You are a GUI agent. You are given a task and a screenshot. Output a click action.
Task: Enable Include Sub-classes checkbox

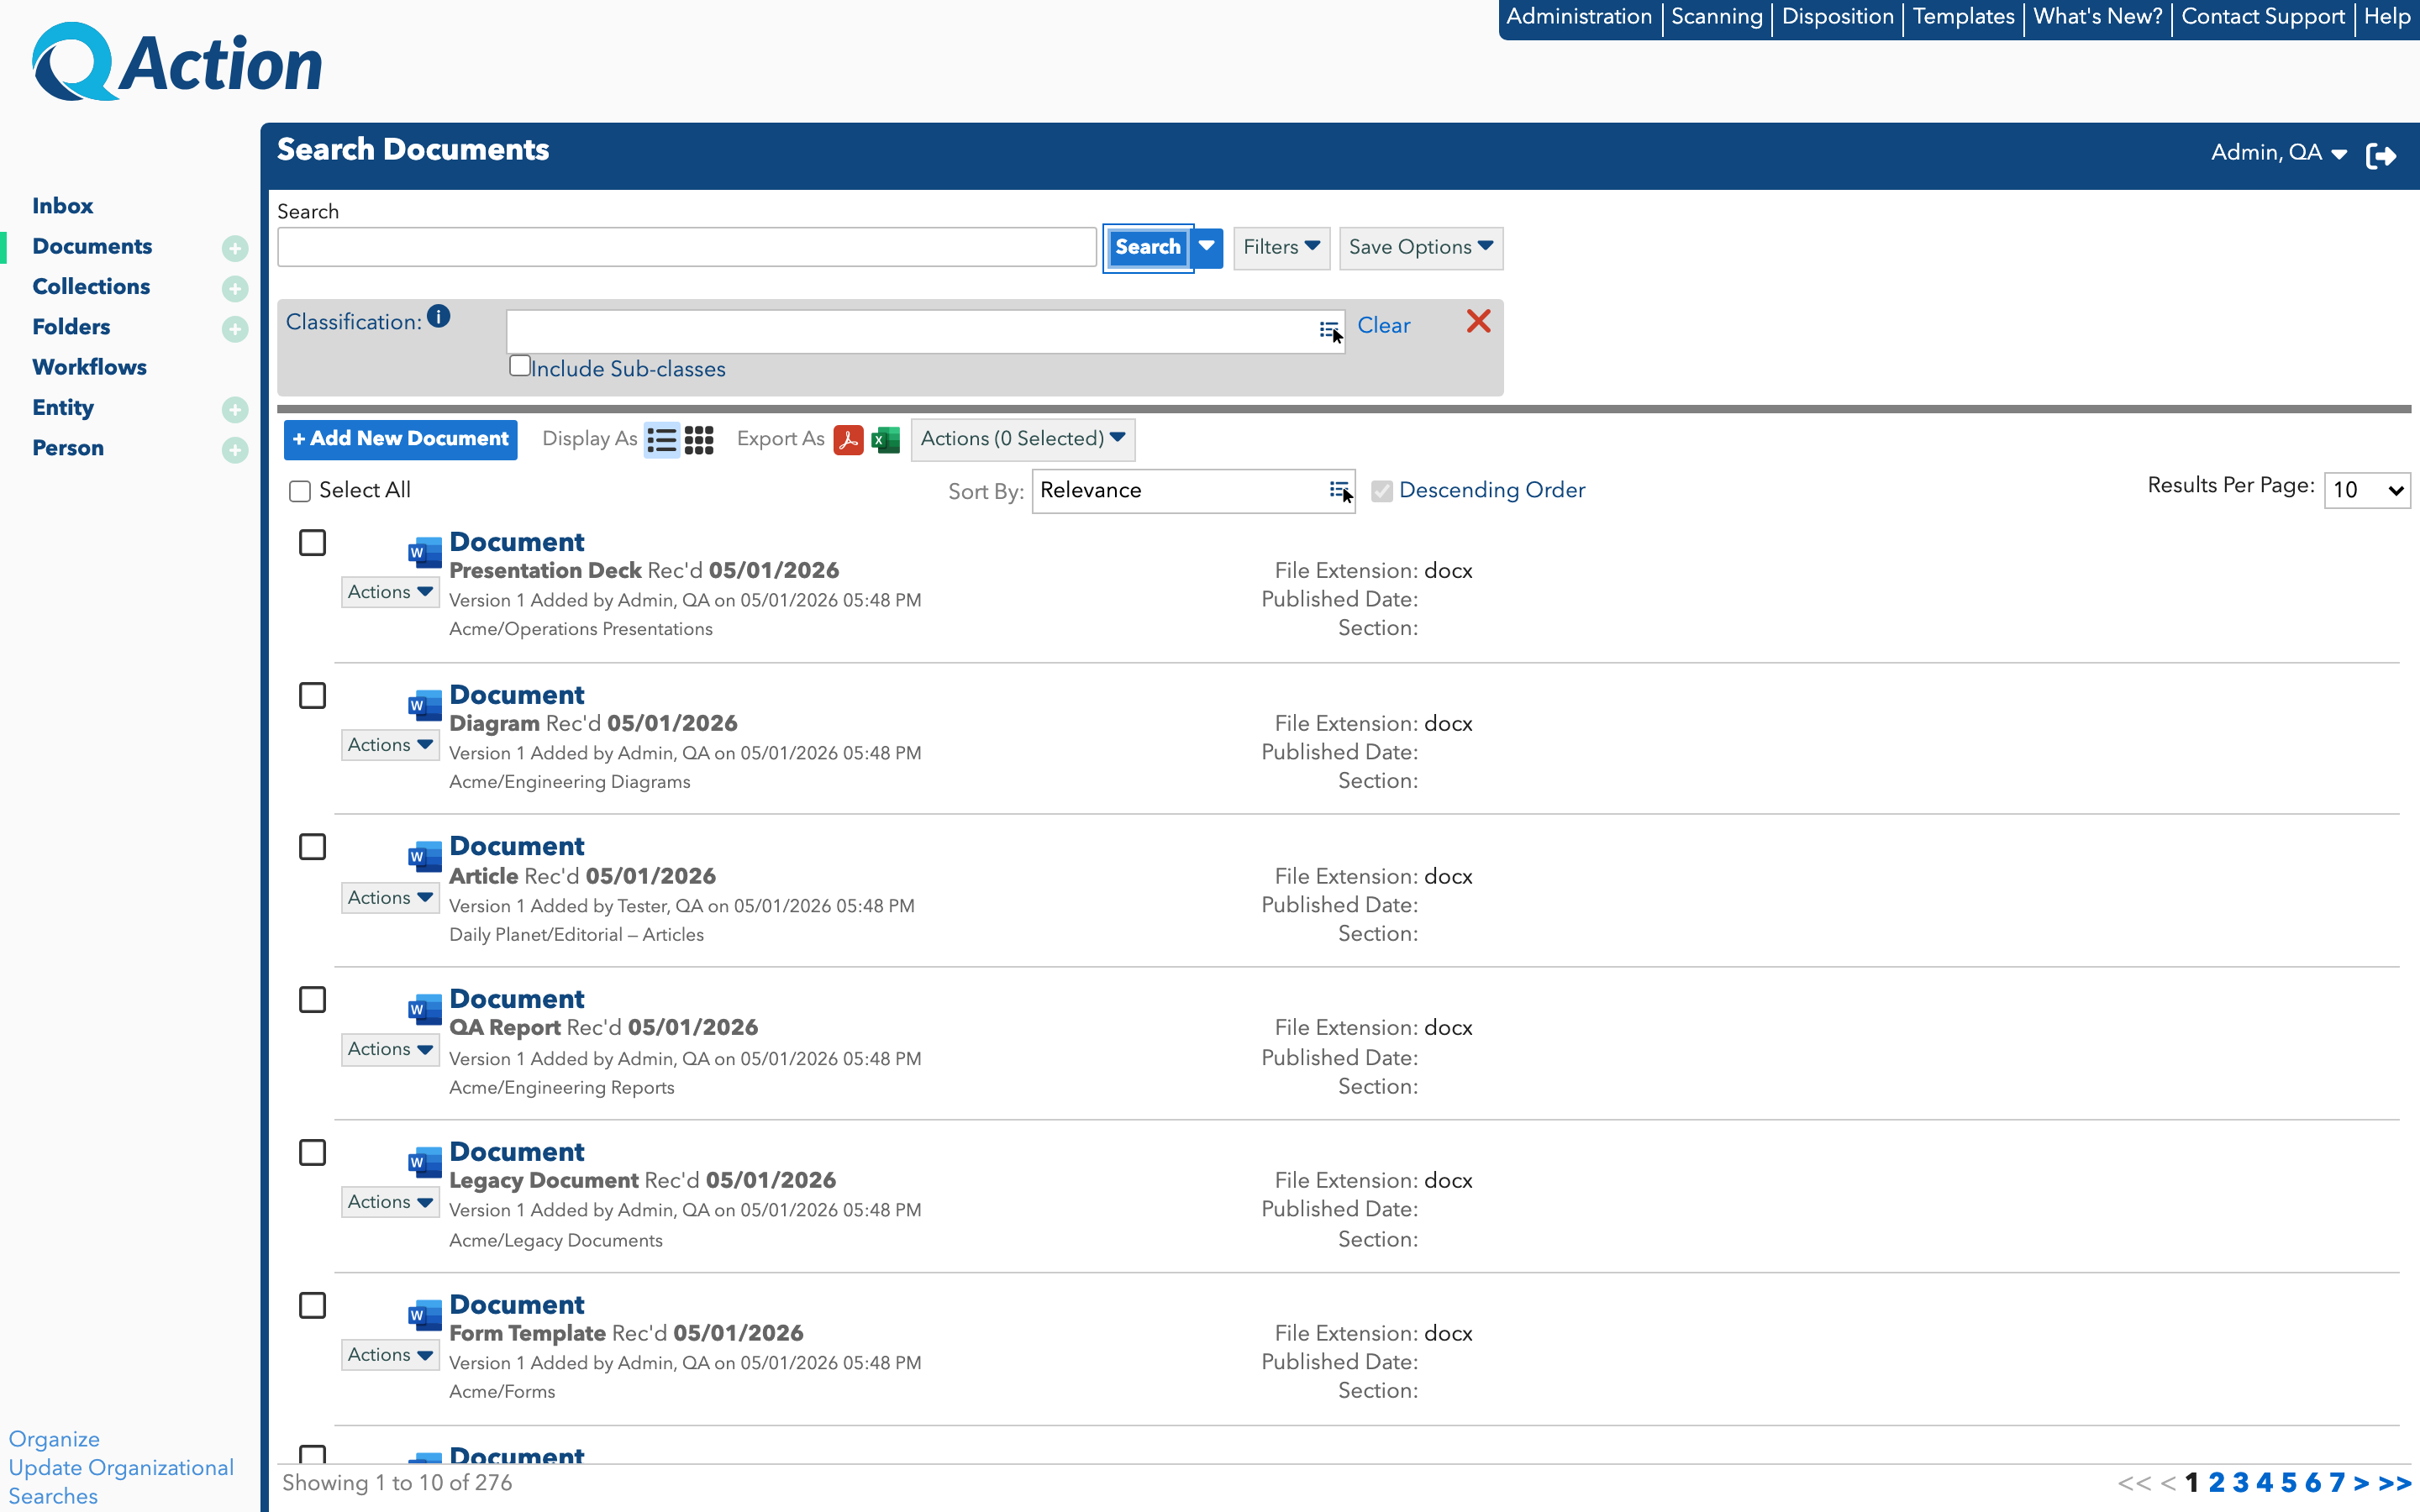tap(520, 366)
